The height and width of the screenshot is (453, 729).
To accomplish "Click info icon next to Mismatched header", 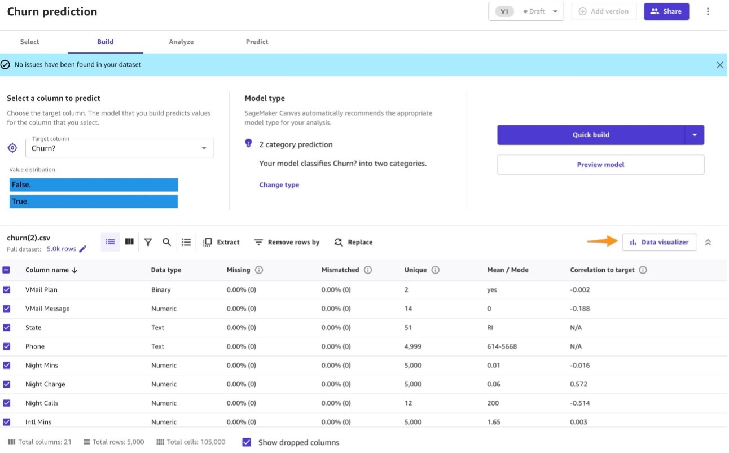I will click(x=368, y=270).
